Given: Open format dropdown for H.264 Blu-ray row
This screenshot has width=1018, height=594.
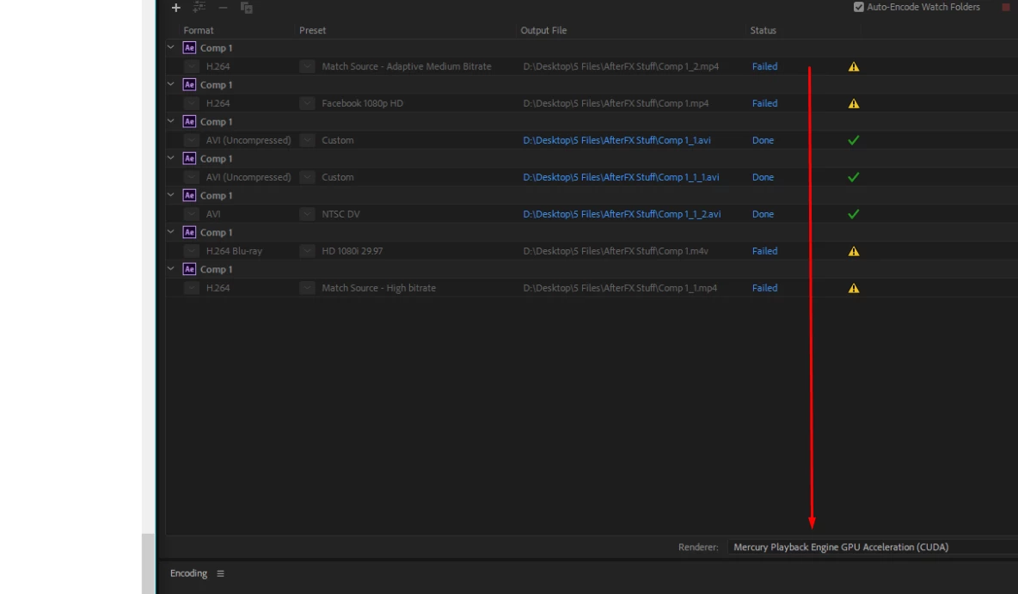Looking at the screenshot, I should pyautogui.click(x=191, y=251).
